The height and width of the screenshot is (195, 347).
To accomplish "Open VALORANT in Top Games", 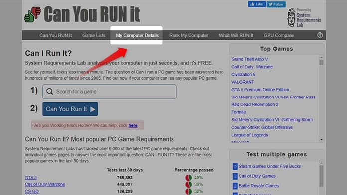I will [243, 82].
